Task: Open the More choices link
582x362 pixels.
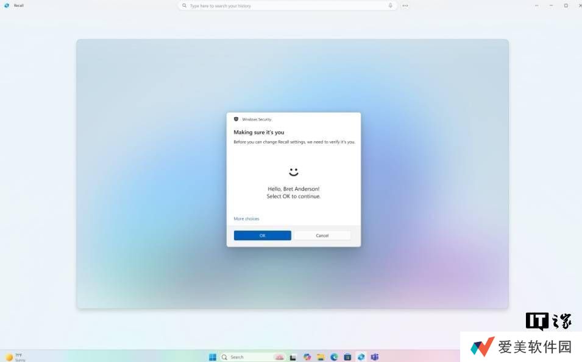Action: pyautogui.click(x=246, y=218)
